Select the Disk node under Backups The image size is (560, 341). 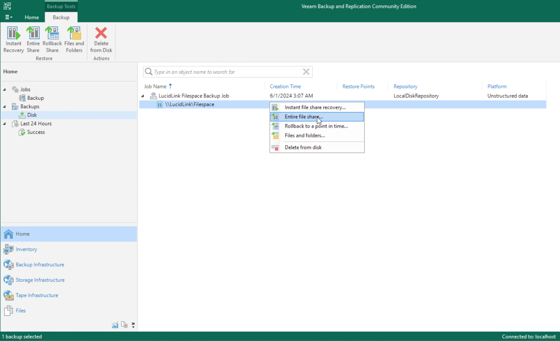pos(32,115)
